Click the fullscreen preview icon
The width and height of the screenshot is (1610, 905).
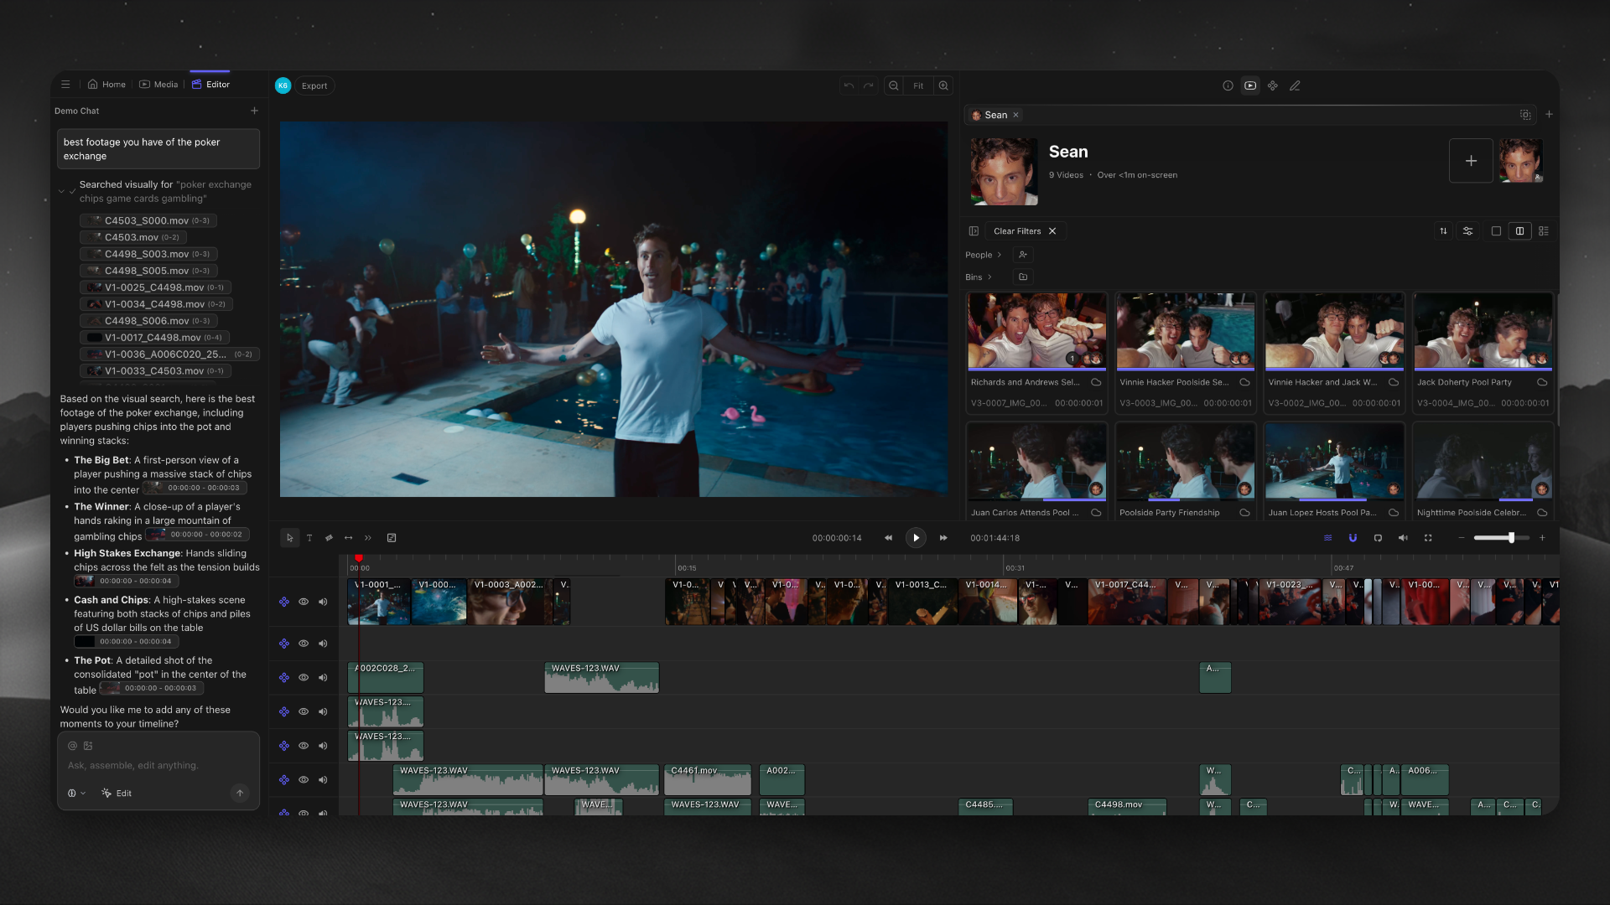pyautogui.click(x=1428, y=538)
